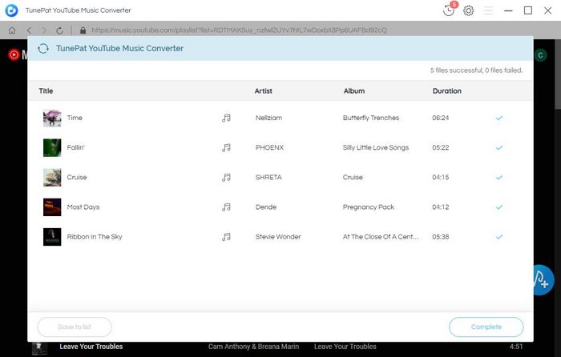561x357 pixels.
Task: Click the checkmark status for Time
Action: 499,118
